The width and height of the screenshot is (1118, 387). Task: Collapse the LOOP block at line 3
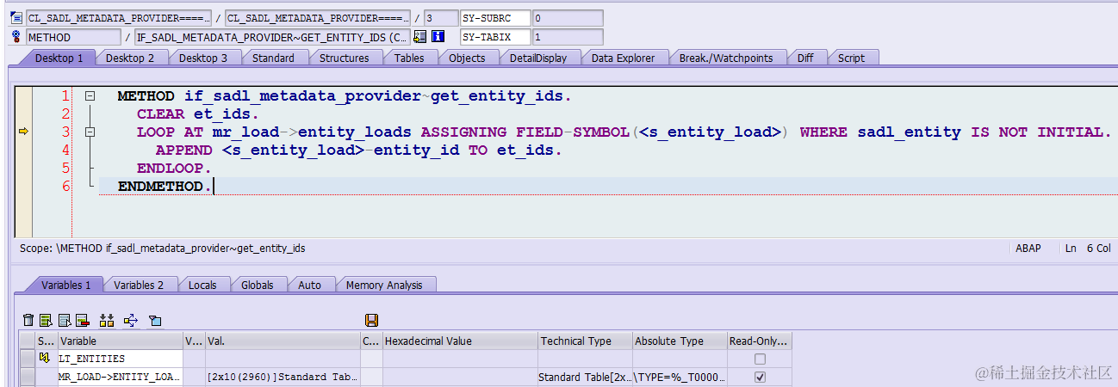[x=90, y=132]
